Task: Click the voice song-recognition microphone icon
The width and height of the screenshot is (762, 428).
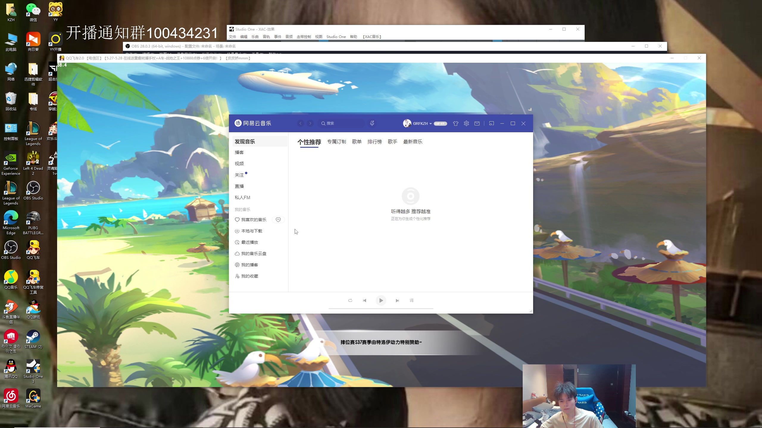Action: (x=372, y=123)
